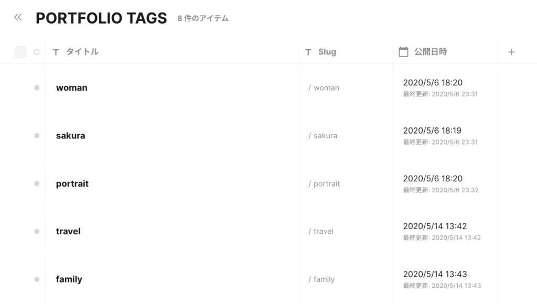The height and width of the screenshot is (304, 537).
Task: Click the text-type icon beside タイトル
Action: point(56,52)
